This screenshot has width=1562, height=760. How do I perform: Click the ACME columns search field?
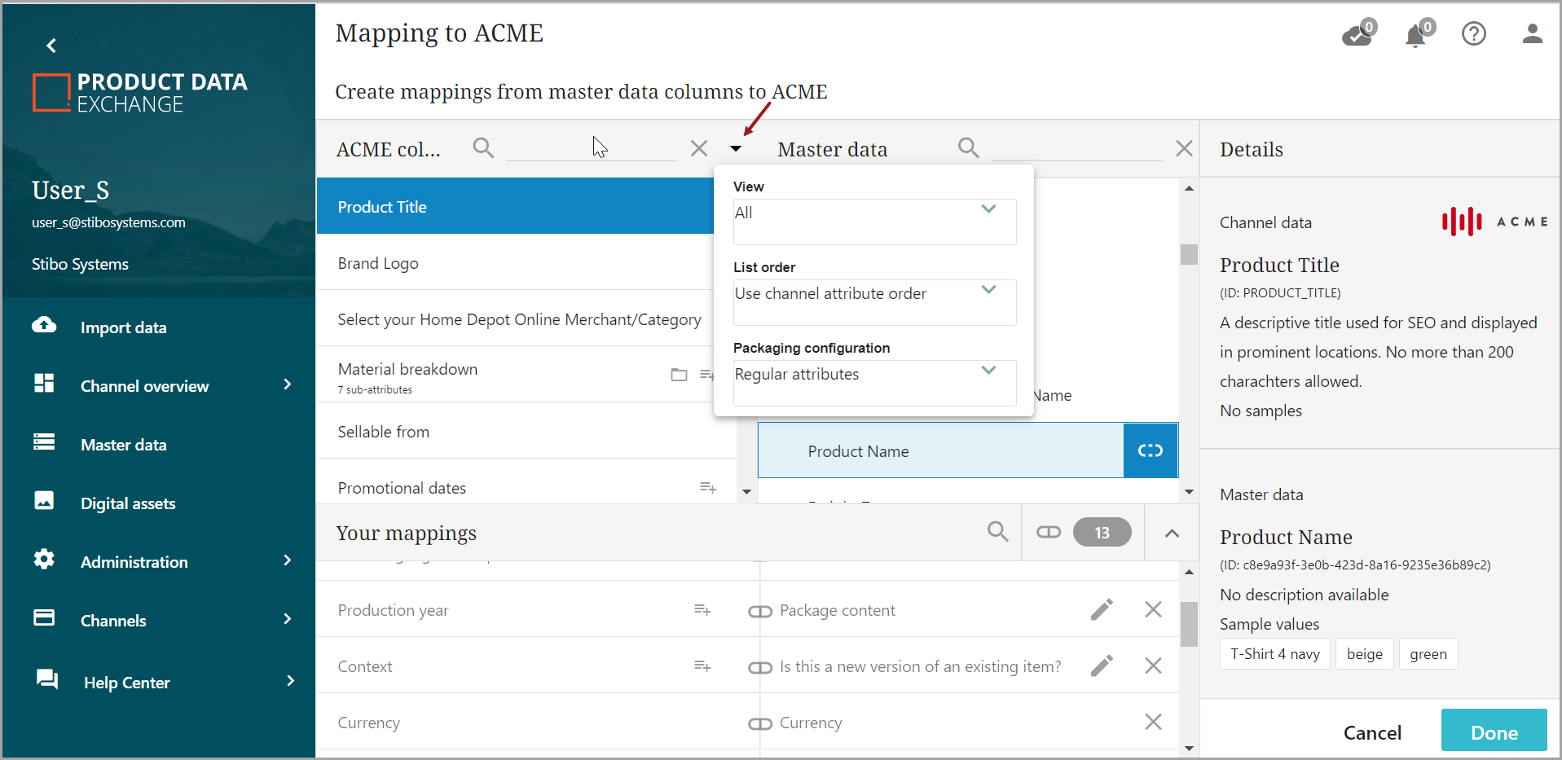(590, 148)
